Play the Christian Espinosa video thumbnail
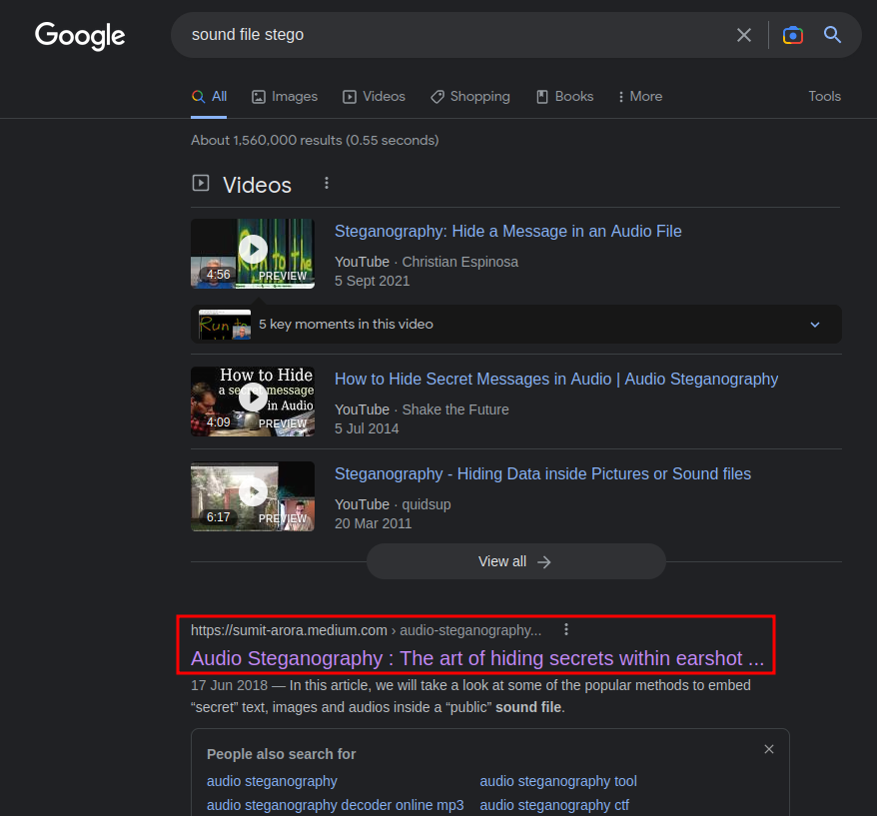Image resolution: width=877 pixels, height=816 pixels. tap(253, 254)
